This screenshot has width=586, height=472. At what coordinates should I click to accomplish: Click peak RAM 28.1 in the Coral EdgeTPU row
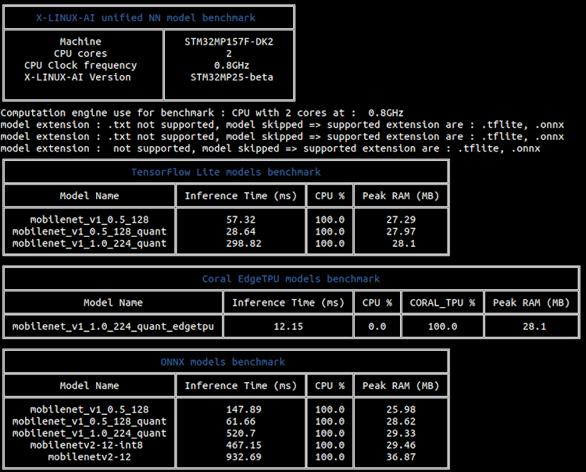pos(534,326)
